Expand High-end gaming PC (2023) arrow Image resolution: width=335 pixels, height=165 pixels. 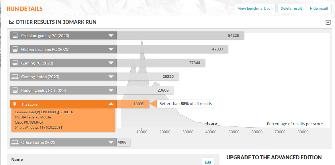click(111, 49)
